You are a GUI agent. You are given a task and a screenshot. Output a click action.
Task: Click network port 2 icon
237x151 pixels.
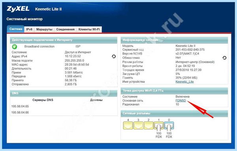tap(149, 126)
